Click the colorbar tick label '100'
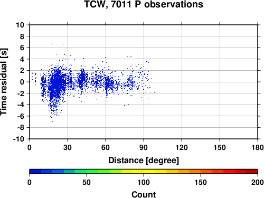264x198 pixels. (144, 182)
